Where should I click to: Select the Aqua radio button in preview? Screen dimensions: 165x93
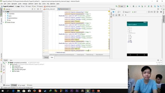129,40
